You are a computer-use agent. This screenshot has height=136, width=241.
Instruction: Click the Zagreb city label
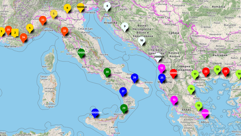123,9
